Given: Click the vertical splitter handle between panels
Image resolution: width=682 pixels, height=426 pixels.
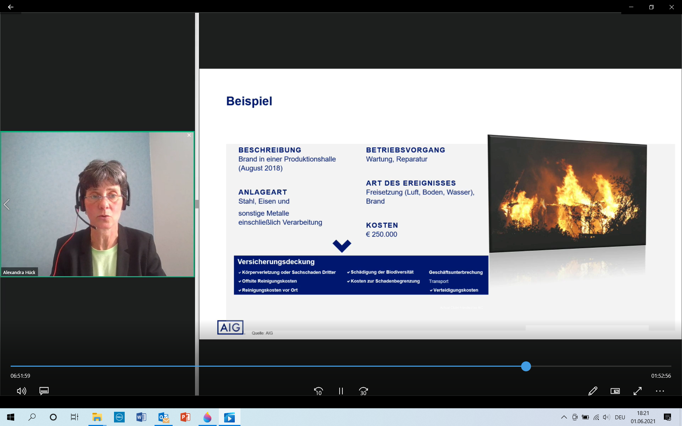Looking at the screenshot, I should coord(197,204).
